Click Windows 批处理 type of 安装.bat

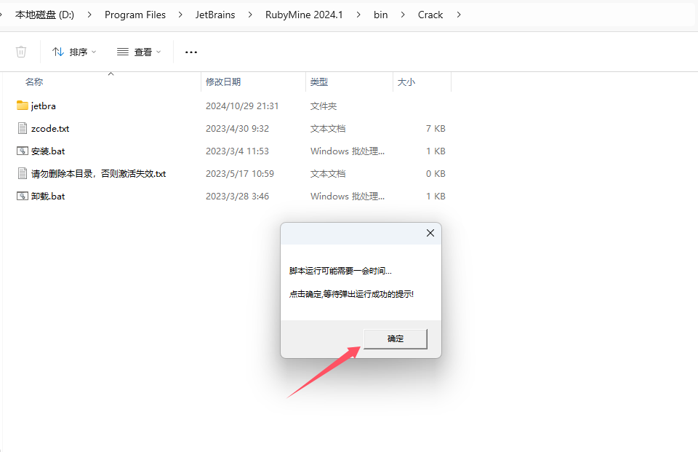coord(348,151)
